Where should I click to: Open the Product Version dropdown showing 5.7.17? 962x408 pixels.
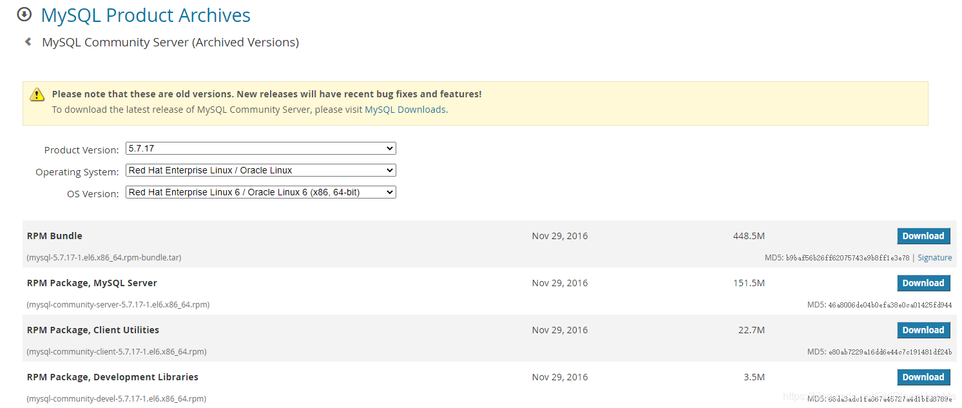pos(261,148)
